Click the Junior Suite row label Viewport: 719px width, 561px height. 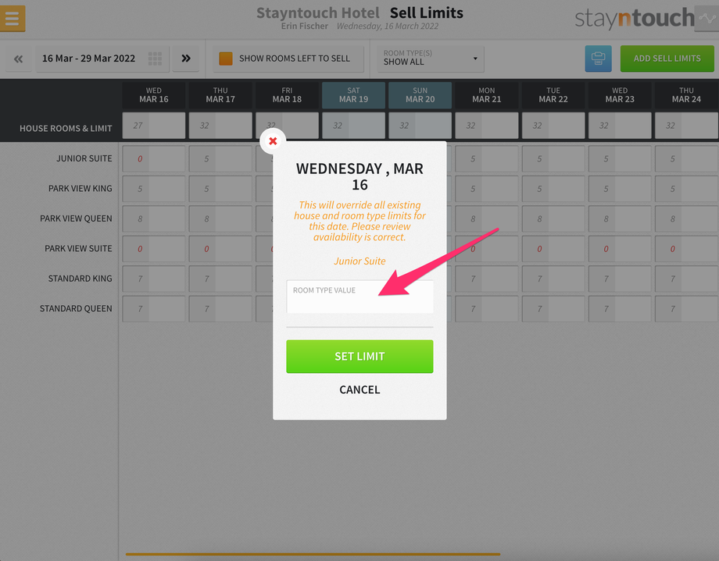tap(84, 158)
